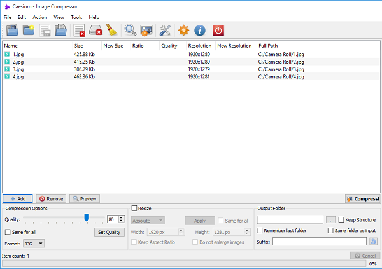
Task: Click the magnifier Preview toolbar icon
Action: pyautogui.click(x=131, y=30)
